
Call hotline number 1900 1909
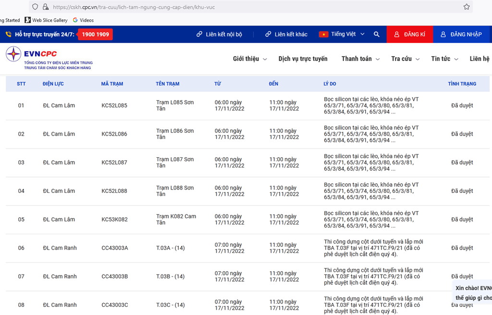[x=95, y=35]
